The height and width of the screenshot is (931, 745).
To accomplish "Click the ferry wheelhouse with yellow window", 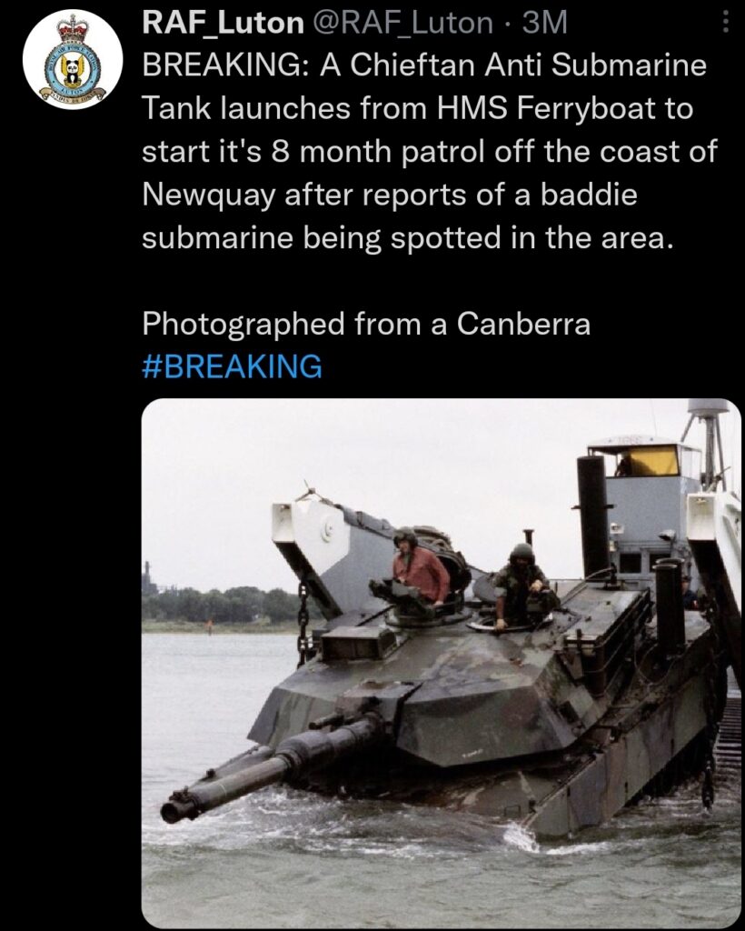I will point(647,459).
